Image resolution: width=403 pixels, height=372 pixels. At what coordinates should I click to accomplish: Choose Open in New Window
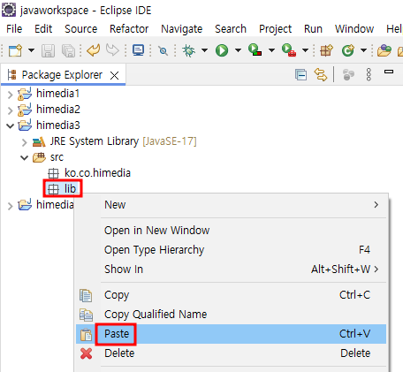(x=231, y=231)
